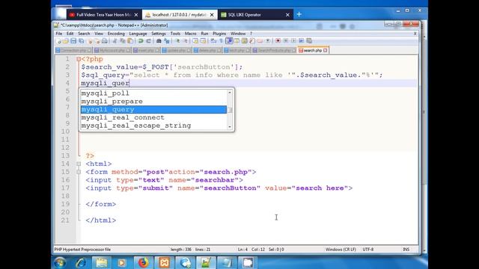Open the Encoding menu
This screenshot has width=479, height=269.
pyautogui.click(x=116, y=34)
